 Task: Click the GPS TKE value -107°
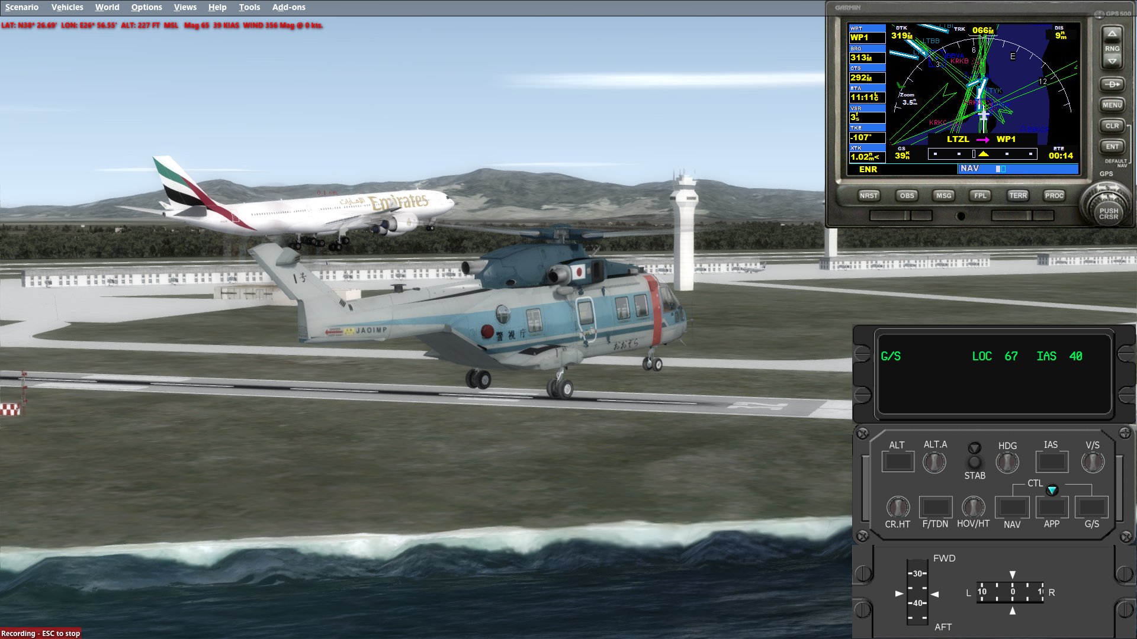[x=867, y=137]
